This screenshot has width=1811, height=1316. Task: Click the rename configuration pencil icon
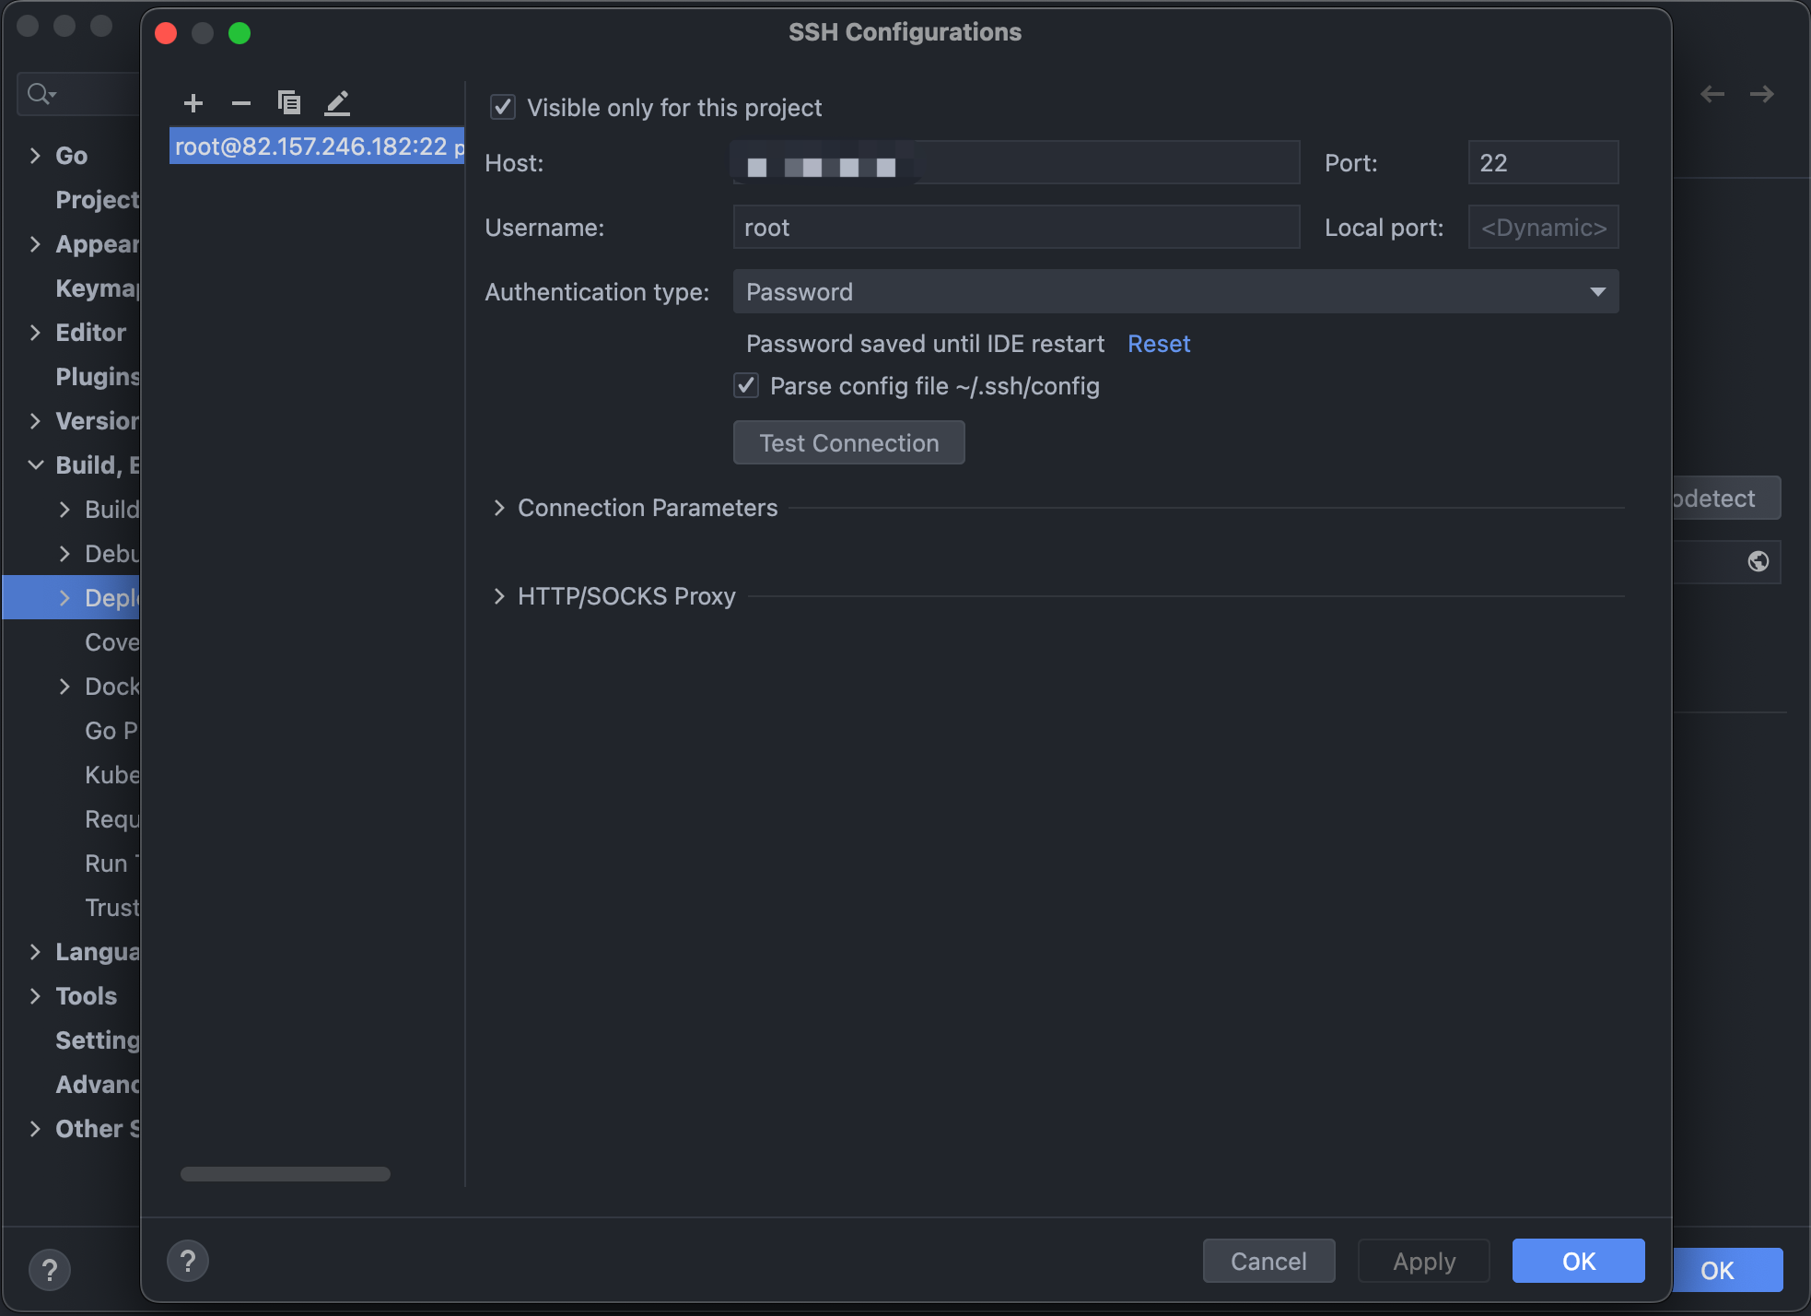[337, 103]
